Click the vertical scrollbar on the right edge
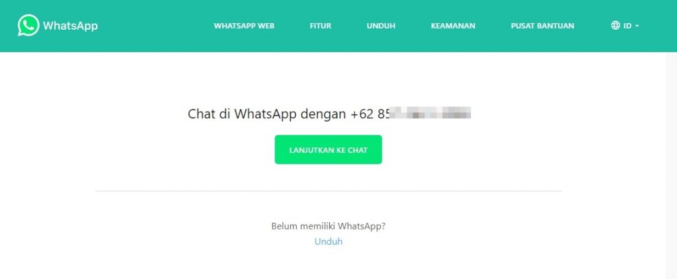The height and width of the screenshot is (279, 677). [x=671, y=165]
